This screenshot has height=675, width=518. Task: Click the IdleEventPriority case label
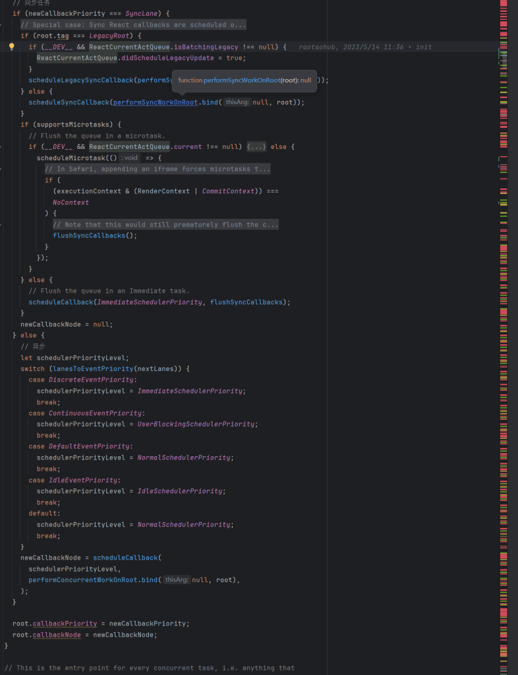coord(83,480)
